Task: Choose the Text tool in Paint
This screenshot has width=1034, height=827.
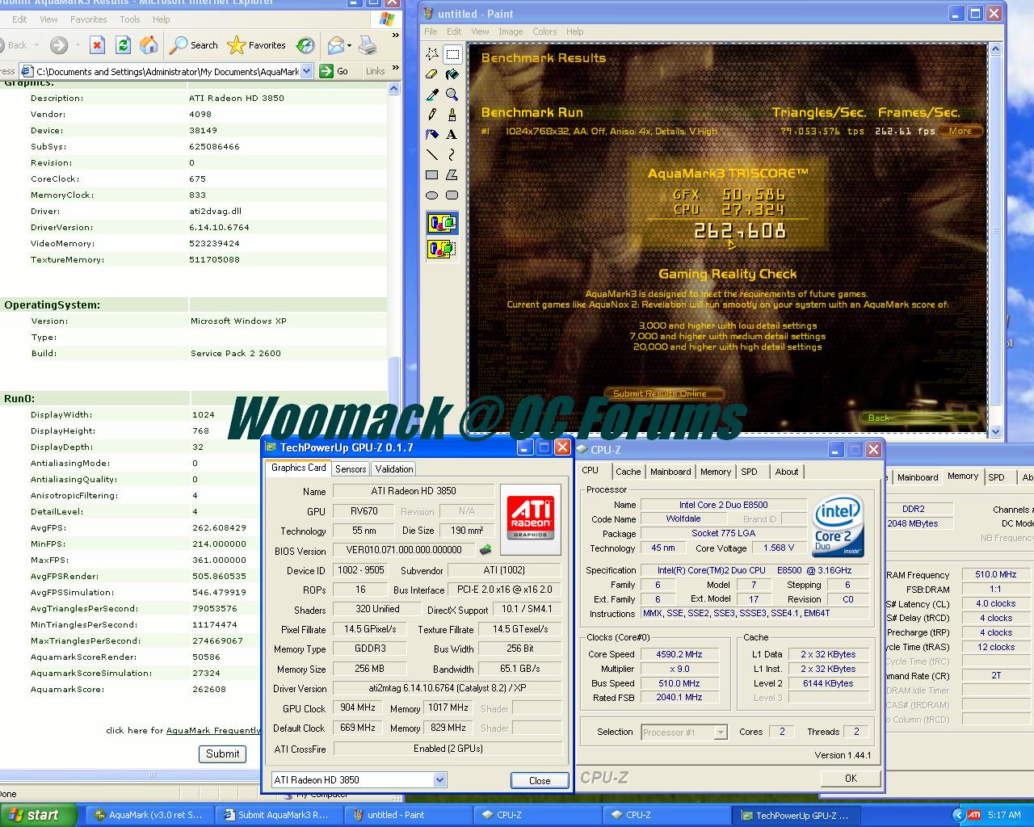Action: [x=452, y=134]
